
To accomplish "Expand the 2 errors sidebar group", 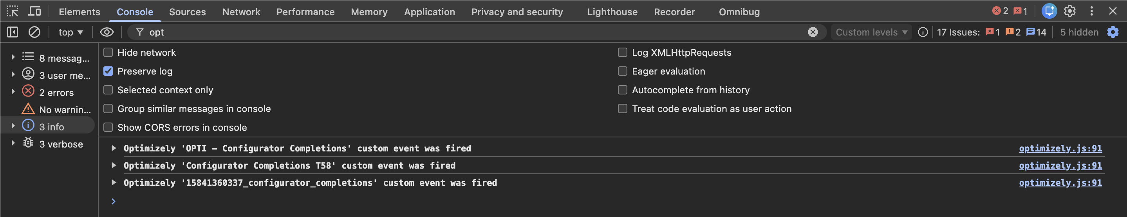I will coord(13,92).
